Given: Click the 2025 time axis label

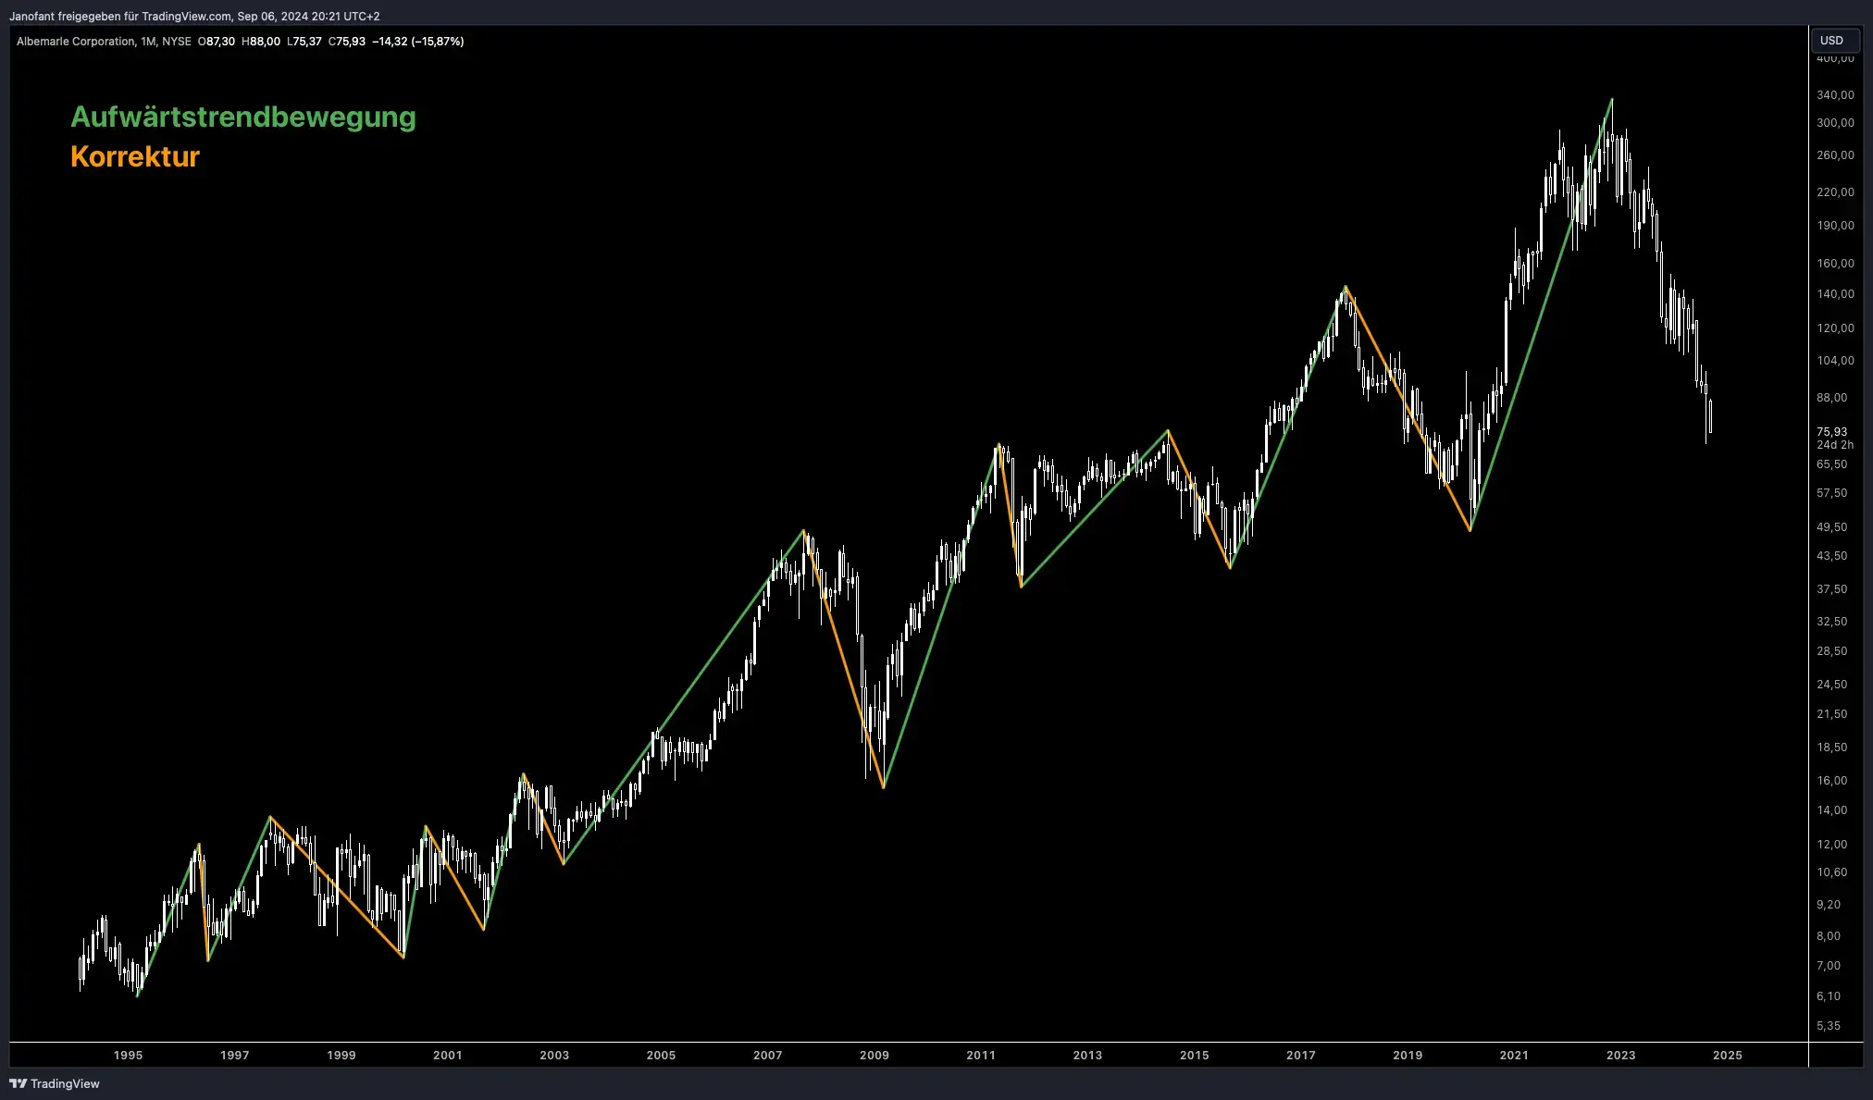Looking at the screenshot, I should pos(1728,1056).
